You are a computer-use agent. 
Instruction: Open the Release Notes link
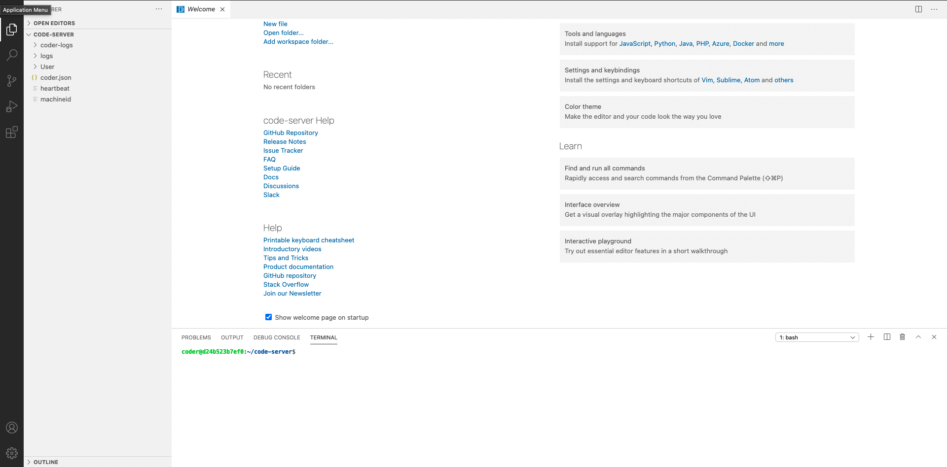pos(285,141)
